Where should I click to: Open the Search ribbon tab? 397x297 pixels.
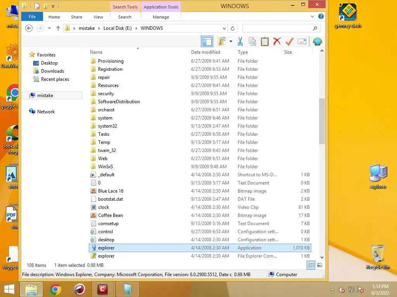(x=125, y=17)
